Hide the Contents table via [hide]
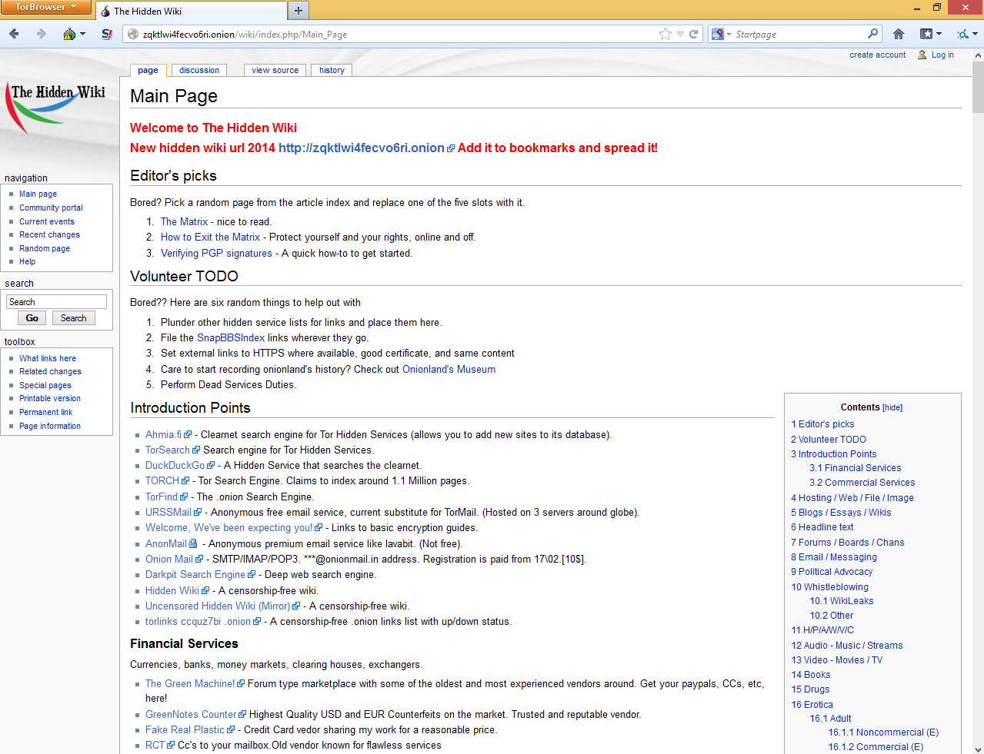This screenshot has width=984, height=754. [892, 407]
